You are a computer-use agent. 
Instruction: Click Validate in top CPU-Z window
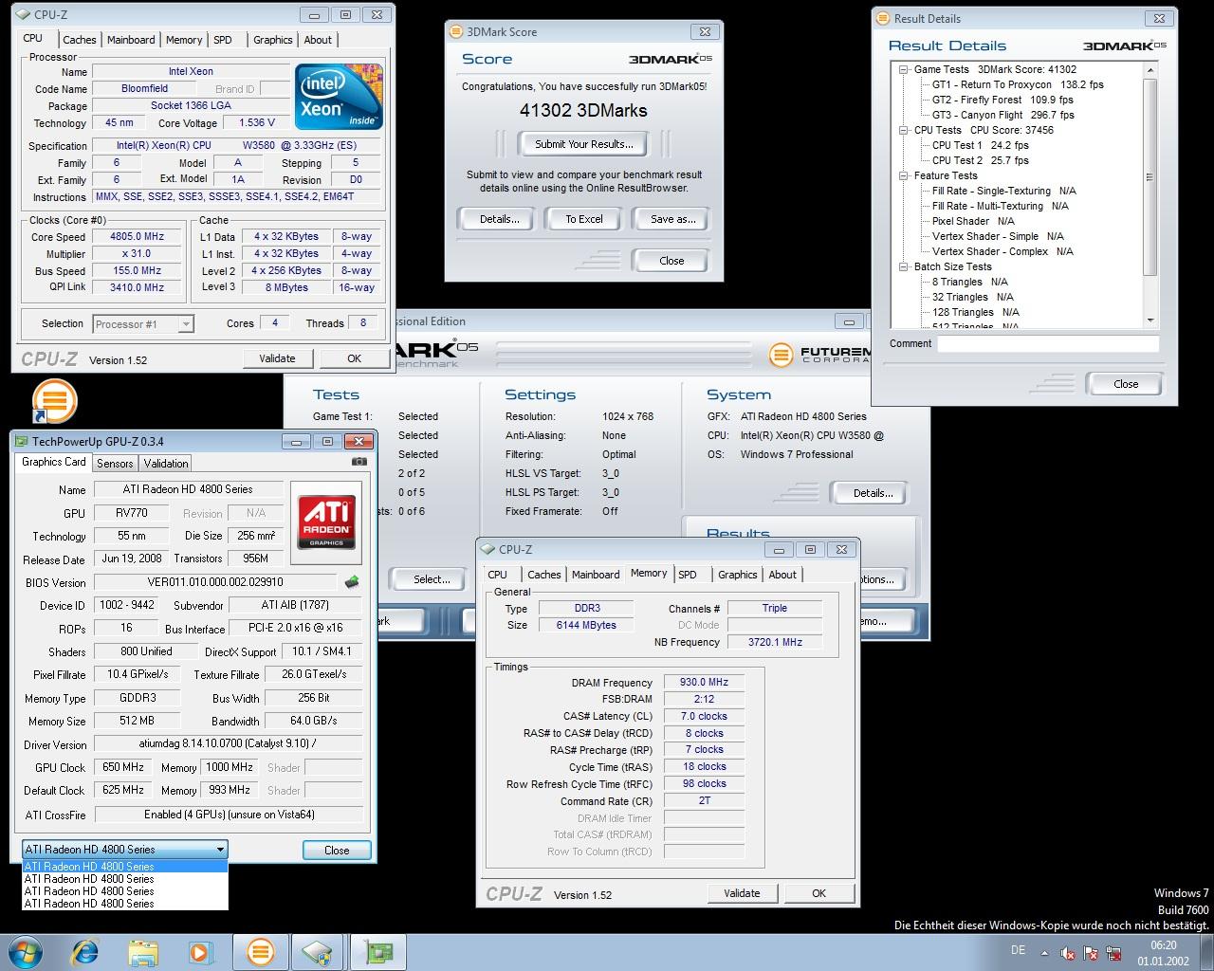(276, 358)
